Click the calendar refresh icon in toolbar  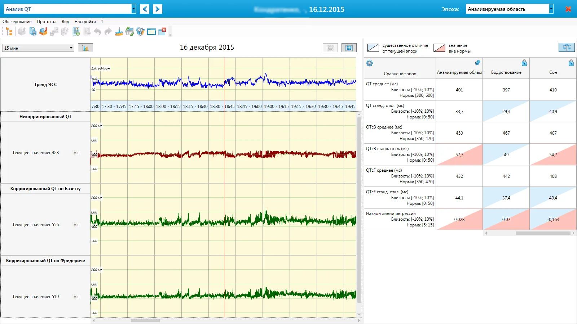click(130, 32)
